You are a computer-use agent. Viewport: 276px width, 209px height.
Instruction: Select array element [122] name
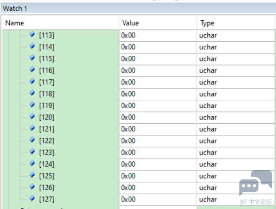(x=47, y=141)
